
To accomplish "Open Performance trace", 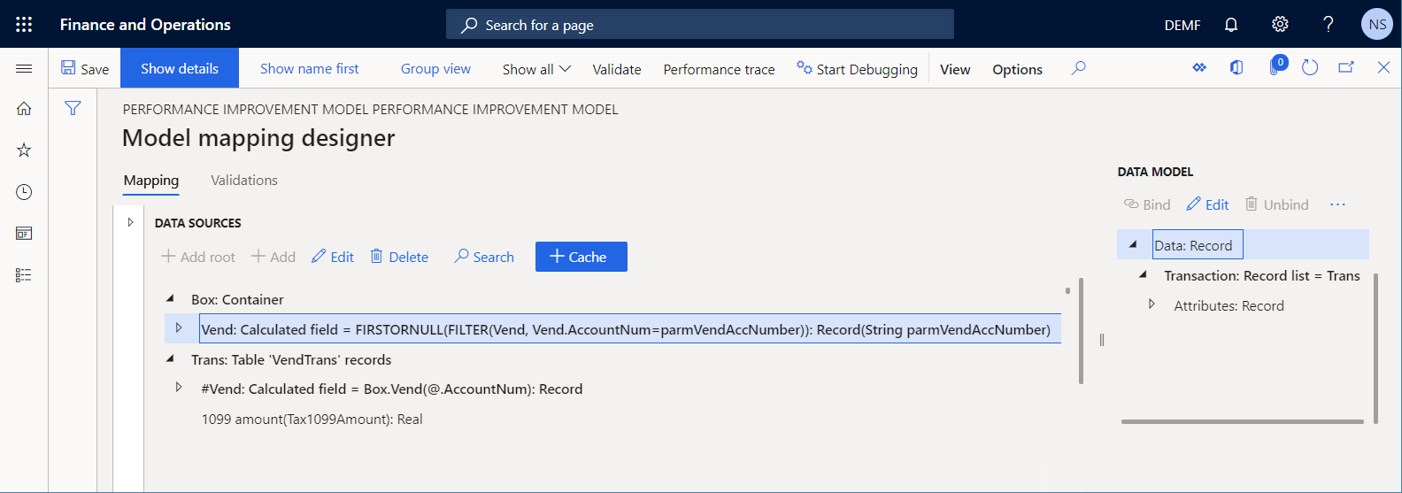I will [719, 69].
